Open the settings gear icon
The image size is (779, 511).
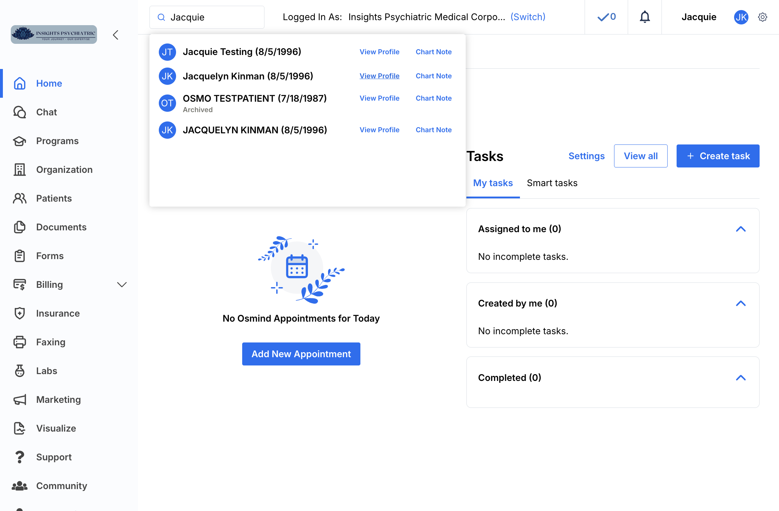762,17
